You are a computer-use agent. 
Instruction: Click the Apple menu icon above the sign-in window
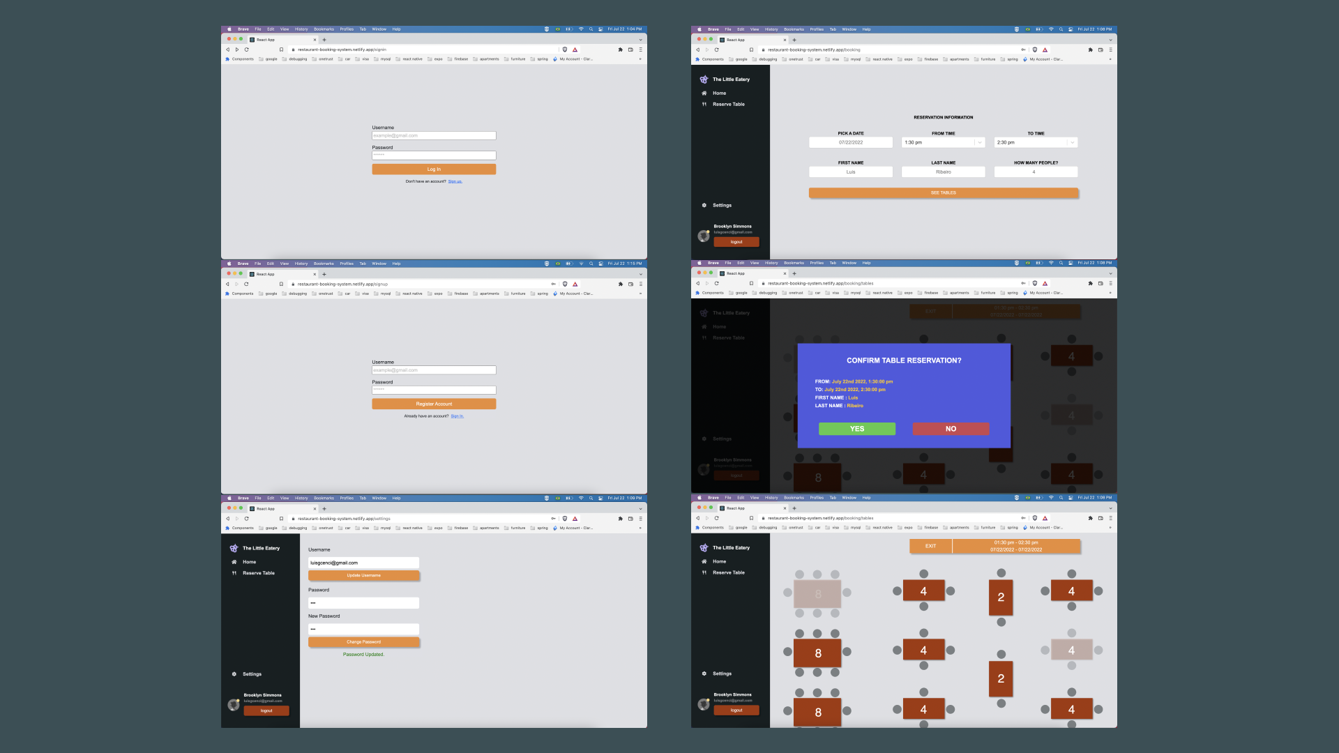coord(229,29)
